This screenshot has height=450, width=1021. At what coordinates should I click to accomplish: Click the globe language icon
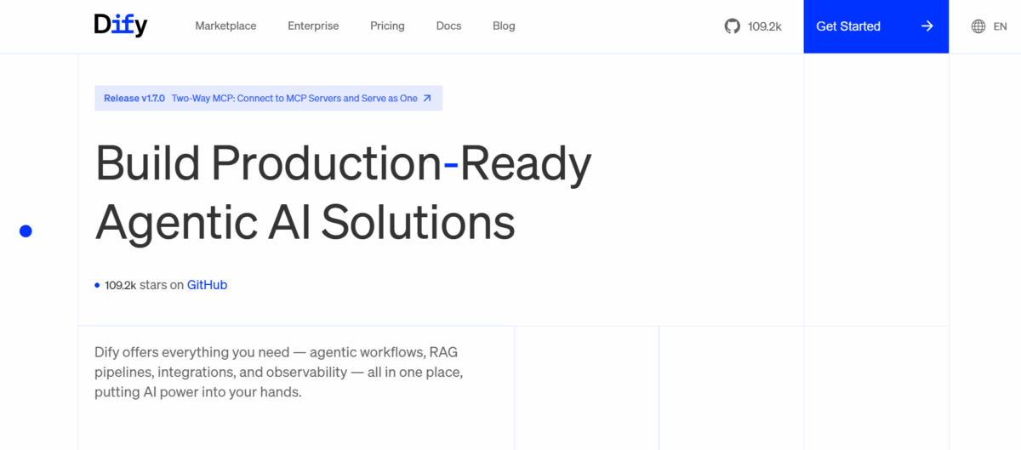point(978,26)
